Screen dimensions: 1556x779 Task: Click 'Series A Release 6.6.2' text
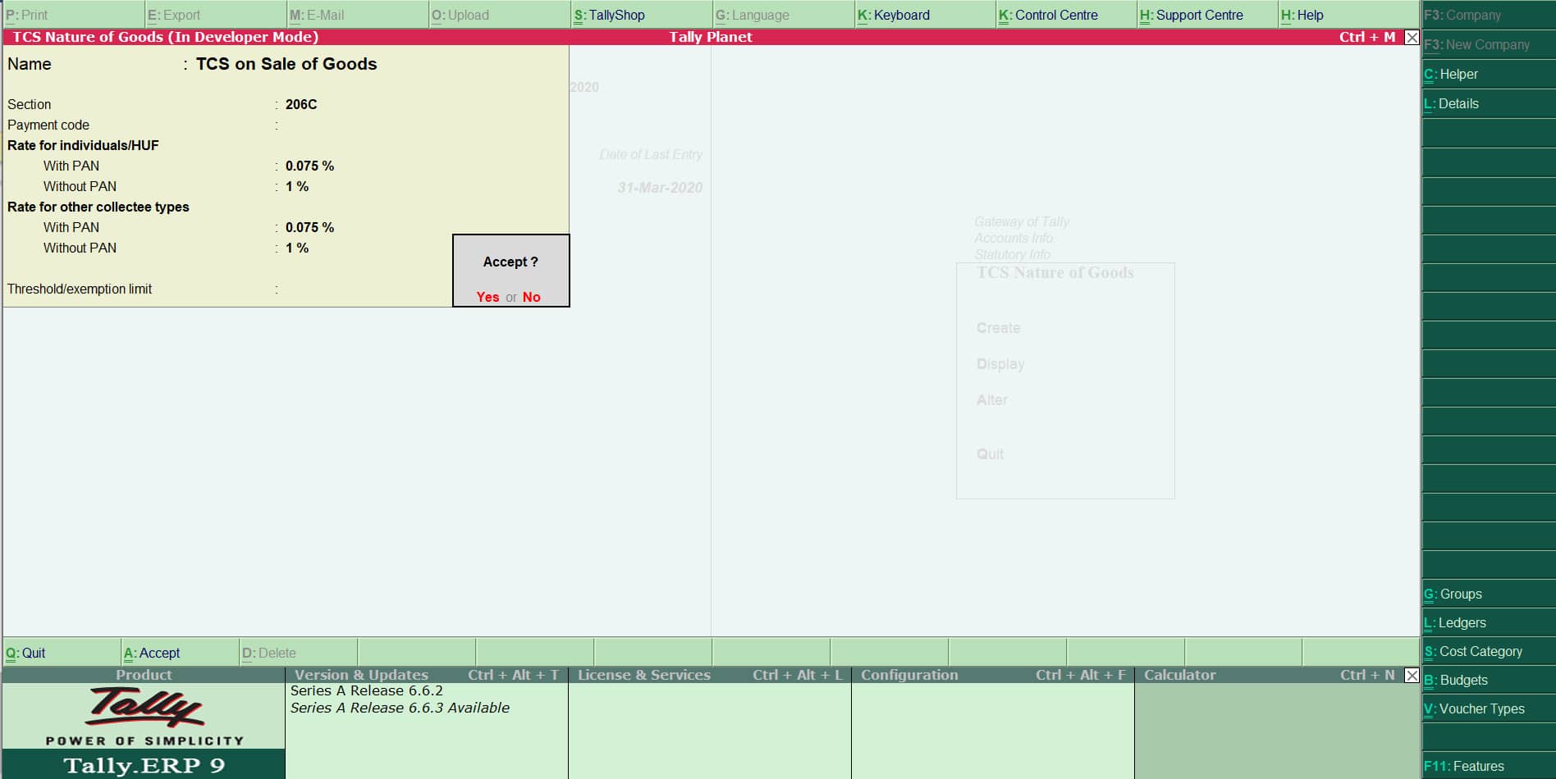(x=366, y=690)
